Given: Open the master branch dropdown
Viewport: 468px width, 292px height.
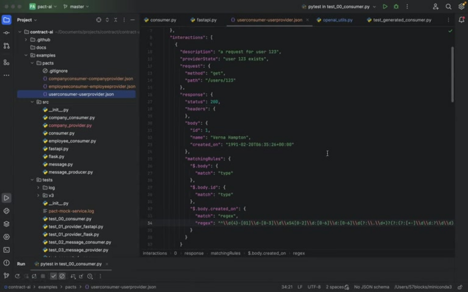Looking at the screenshot, I should click(76, 7).
